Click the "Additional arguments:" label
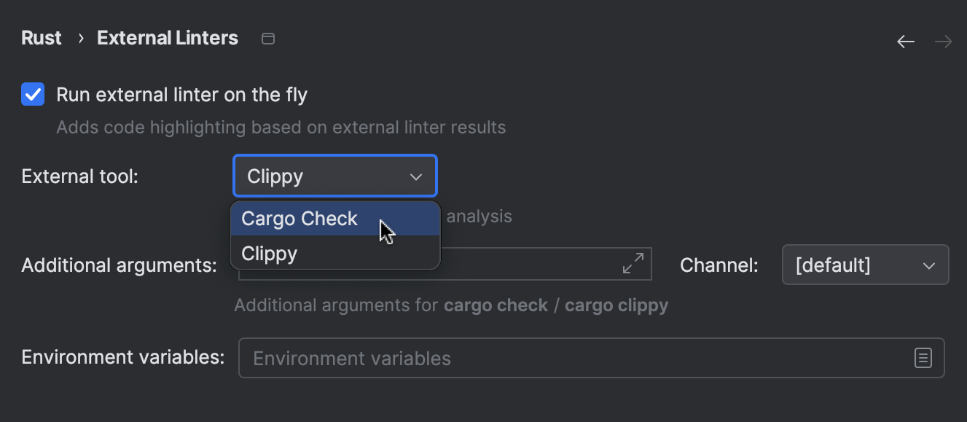The image size is (967, 422). [x=120, y=265]
